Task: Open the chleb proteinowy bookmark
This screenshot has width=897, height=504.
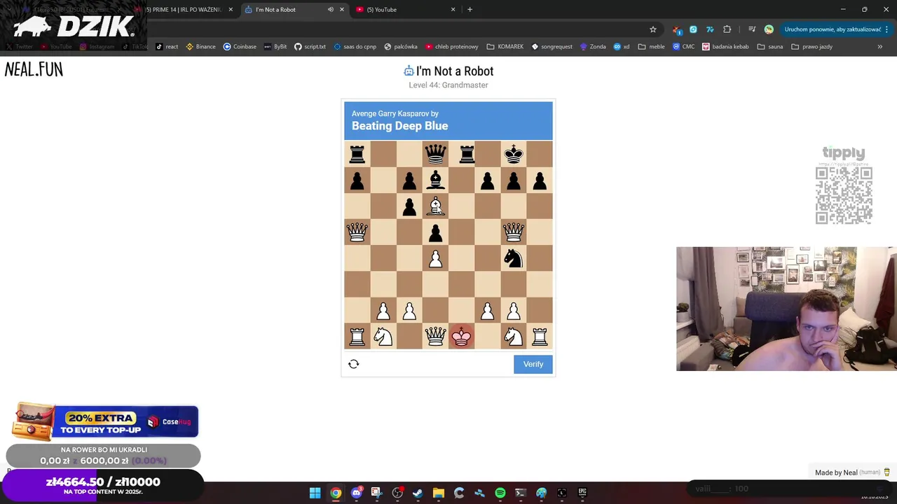Action: (x=452, y=47)
